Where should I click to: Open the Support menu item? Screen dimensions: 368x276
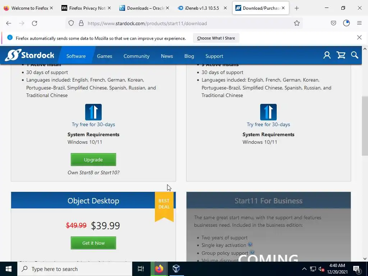[214, 56]
